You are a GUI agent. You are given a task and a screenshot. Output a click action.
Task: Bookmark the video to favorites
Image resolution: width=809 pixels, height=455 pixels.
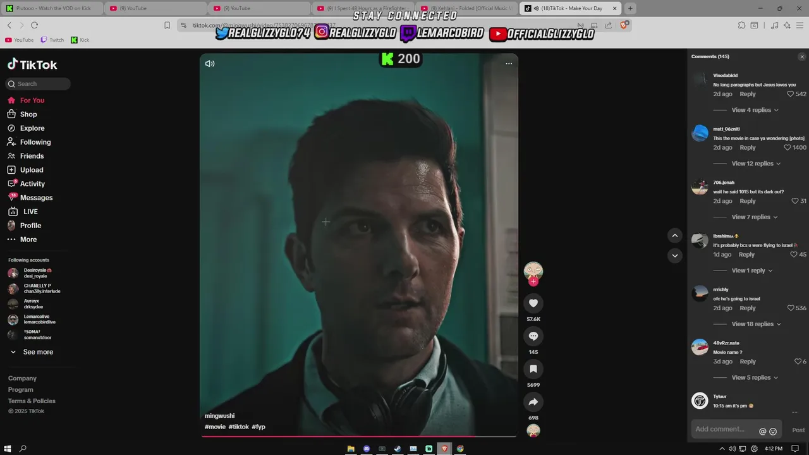click(x=533, y=369)
